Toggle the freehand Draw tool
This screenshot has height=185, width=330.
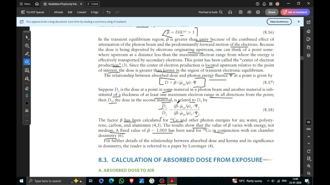pos(27,62)
